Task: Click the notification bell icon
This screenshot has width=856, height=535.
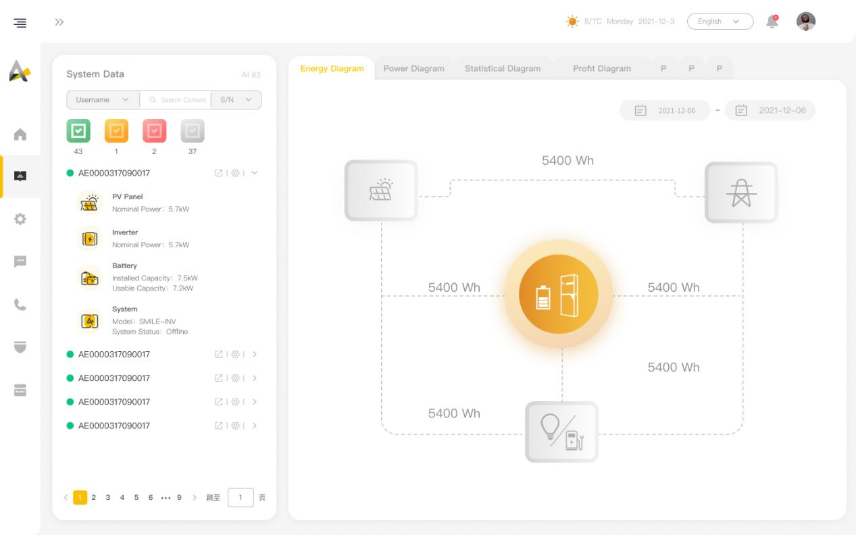Action: [772, 22]
